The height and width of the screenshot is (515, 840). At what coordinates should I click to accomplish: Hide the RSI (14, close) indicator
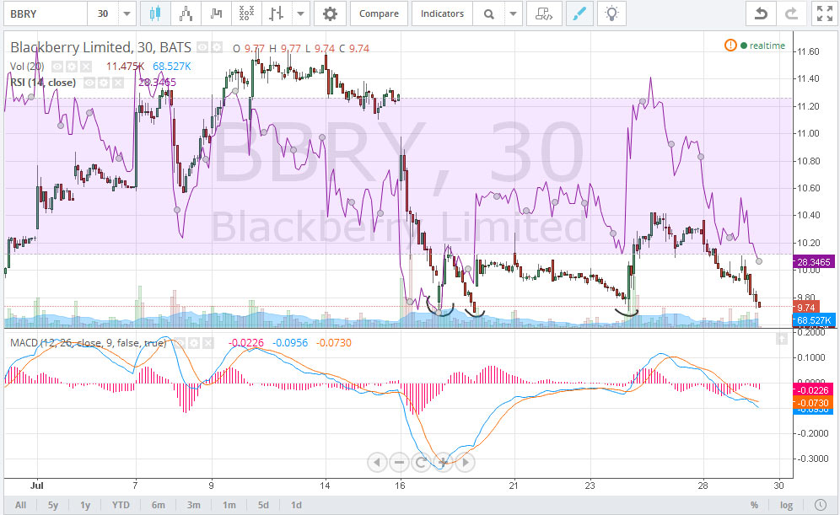pos(88,81)
